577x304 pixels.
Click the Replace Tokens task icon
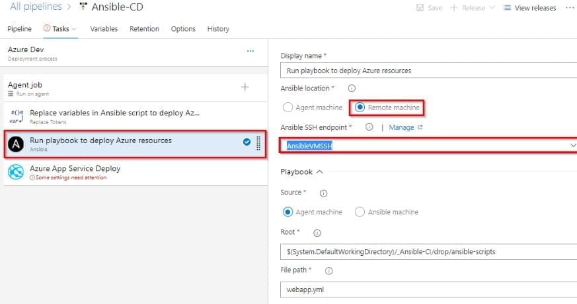(16, 116)
